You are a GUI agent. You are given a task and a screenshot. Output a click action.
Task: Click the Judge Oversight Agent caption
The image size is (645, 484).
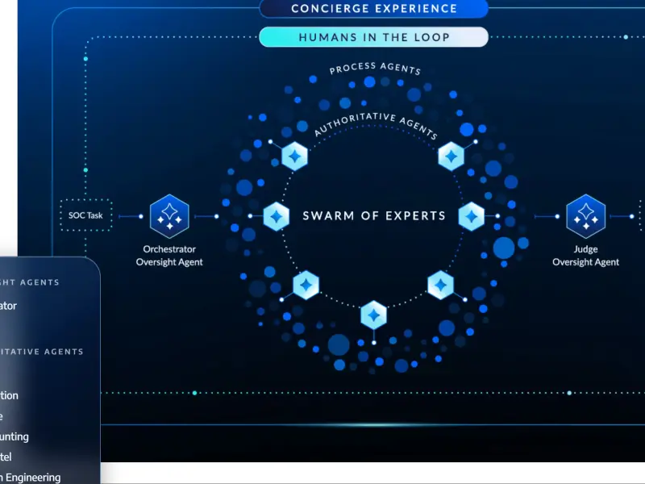click(x=586, y=256)
